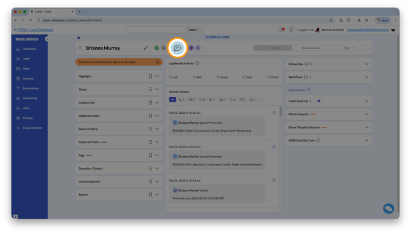
Task: Click Back to Leads List button
Action: (x=311, y=48)
